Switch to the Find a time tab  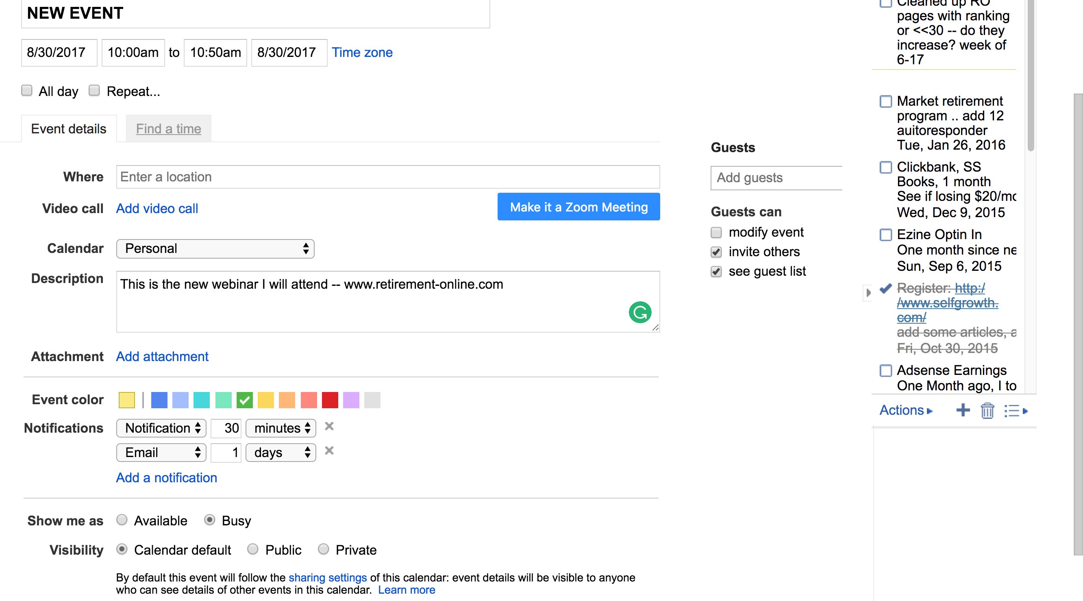[168, 128]
